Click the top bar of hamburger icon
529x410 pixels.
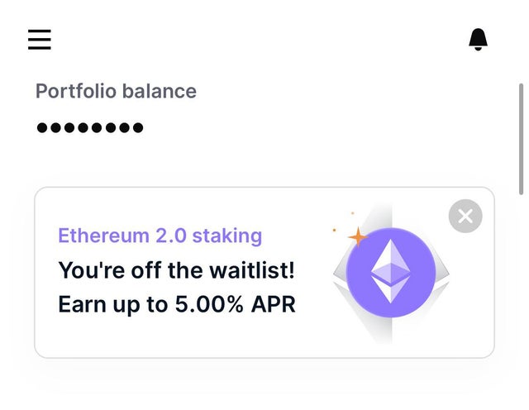click(x=40, y=31)
